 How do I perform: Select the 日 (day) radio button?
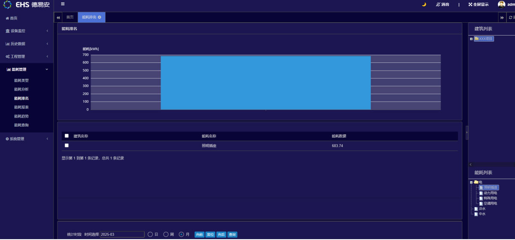pyautogui.click(x=150, y=234)
